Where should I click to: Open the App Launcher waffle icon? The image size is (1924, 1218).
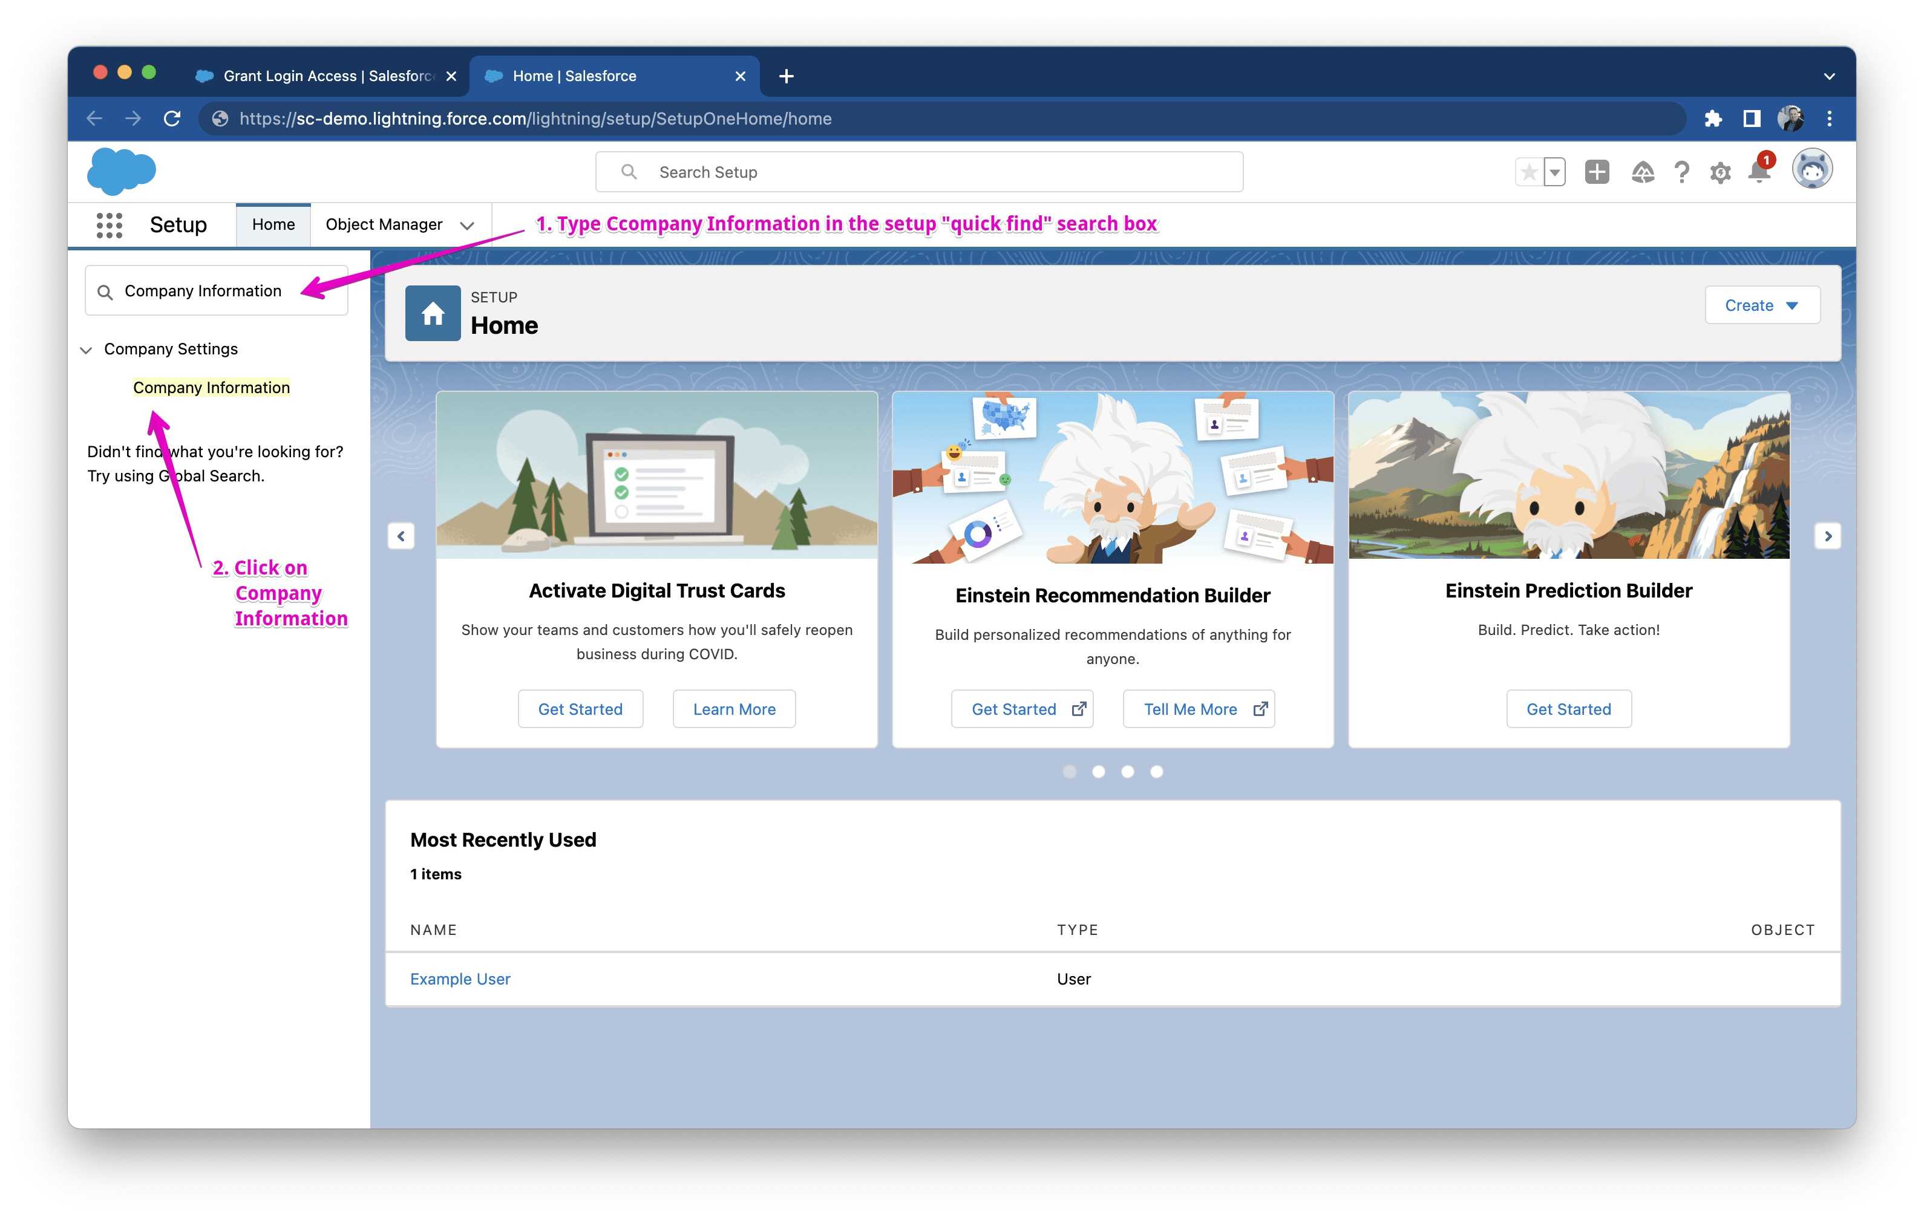pyautogui.click(x=109, y=224)
